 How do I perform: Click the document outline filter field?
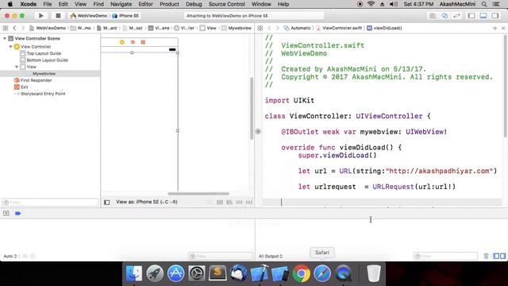click(x=50, y=203)
